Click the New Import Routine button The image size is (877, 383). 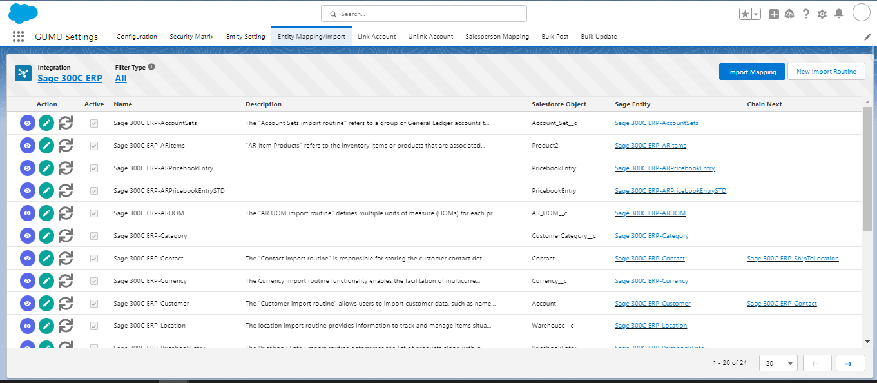coord(826,72)
